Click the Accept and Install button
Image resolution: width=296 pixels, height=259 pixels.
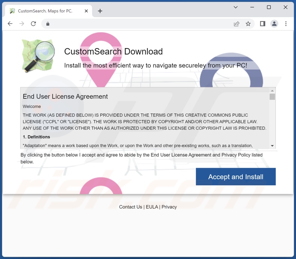click(x=236, y=177)
